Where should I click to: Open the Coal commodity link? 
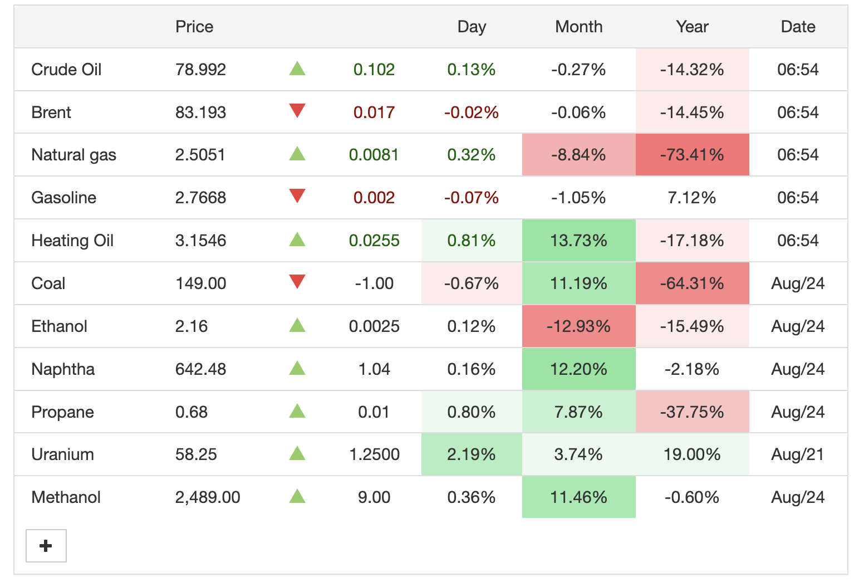(x=48, y=283)
